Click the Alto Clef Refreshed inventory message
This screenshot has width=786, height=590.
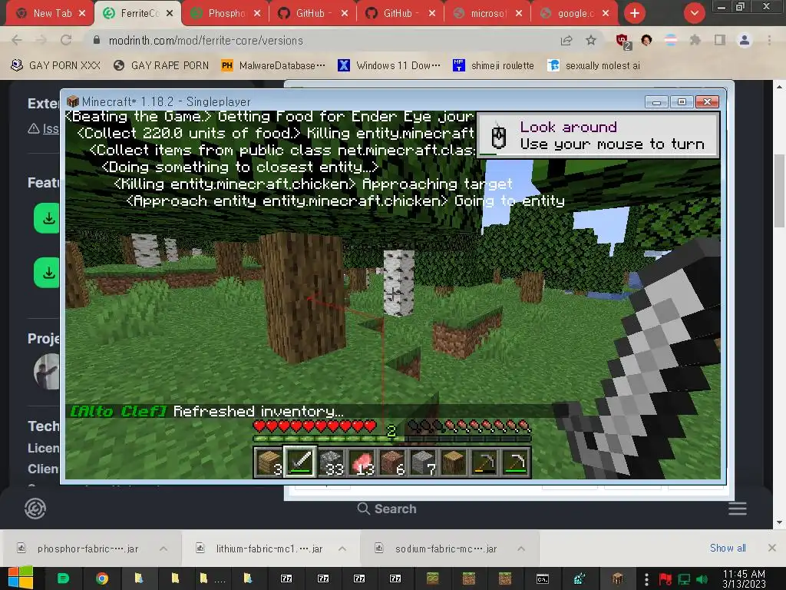pyautogui.click(x=207, y=412)
